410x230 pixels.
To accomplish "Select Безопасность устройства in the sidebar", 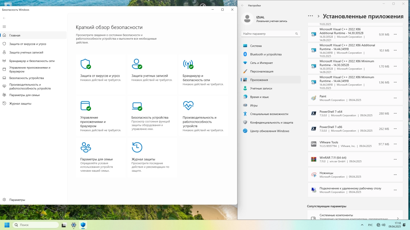I will click(x=33, y=78).
